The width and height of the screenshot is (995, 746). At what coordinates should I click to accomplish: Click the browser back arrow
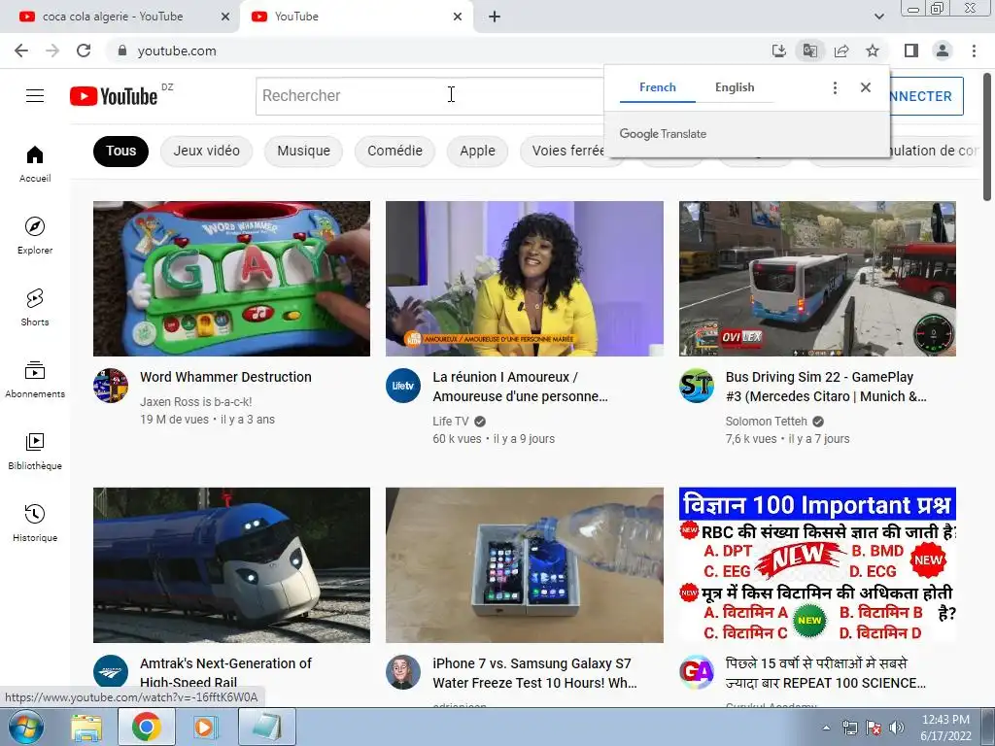[x=21, y=51]
